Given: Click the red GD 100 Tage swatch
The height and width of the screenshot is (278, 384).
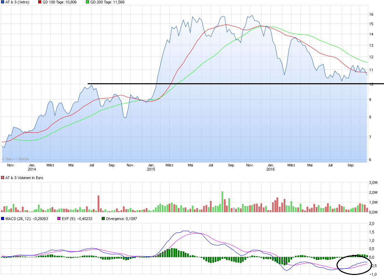Looking at the screenshot, I should click(40, 2).
